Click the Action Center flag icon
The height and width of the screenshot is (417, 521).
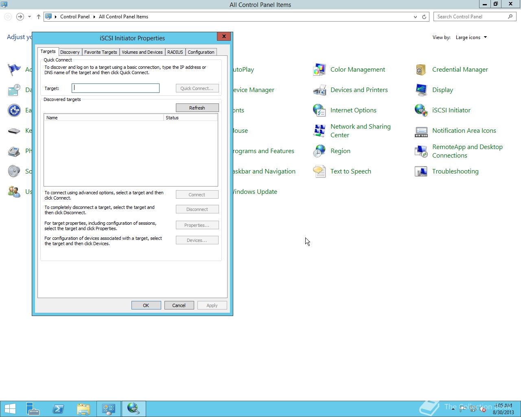(x=14, y=70)
